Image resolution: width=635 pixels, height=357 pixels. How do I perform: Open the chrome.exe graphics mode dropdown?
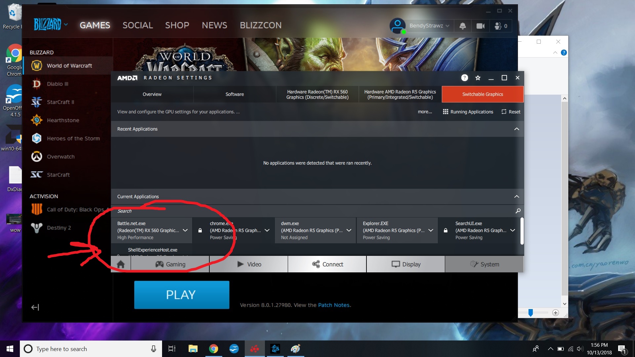(x=267, y=230)
